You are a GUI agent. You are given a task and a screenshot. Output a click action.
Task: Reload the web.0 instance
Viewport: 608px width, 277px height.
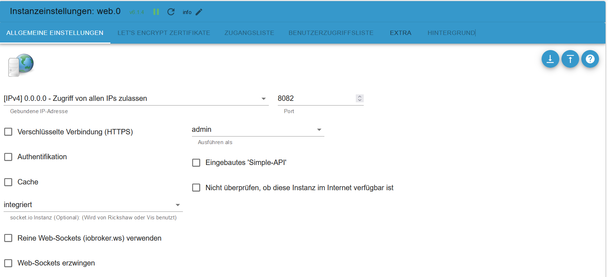(171, 12)
